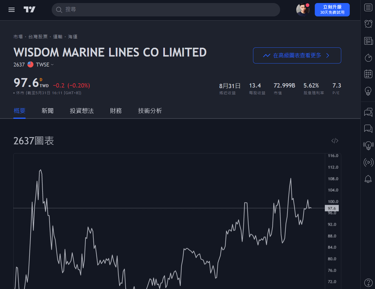Open the alarm clock alerts icon
This screenshot has height=289, width=375.
click(368, 24)
